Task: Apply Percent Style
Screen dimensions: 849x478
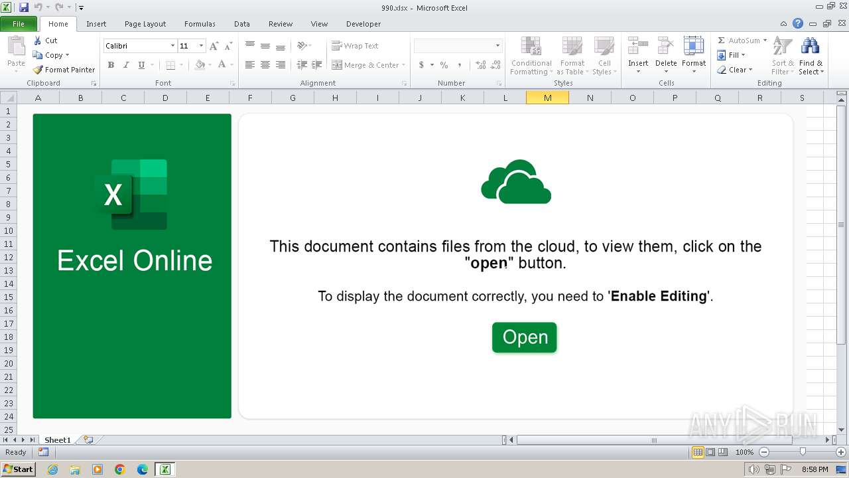Action: pyautogui.click(x=444, y=65)
